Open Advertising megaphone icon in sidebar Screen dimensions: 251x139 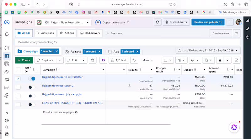[7, 80]
